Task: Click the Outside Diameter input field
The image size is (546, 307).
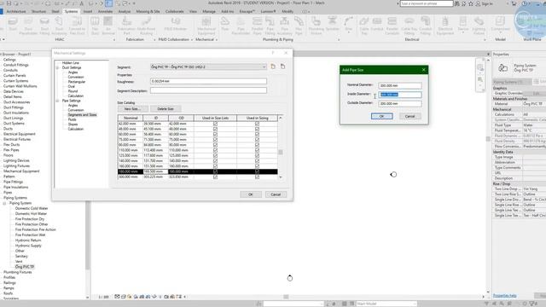Action: (400, 104)
